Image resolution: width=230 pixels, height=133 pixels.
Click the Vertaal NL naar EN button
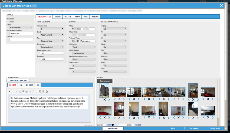pyautogui.click(x=18, y=80)
